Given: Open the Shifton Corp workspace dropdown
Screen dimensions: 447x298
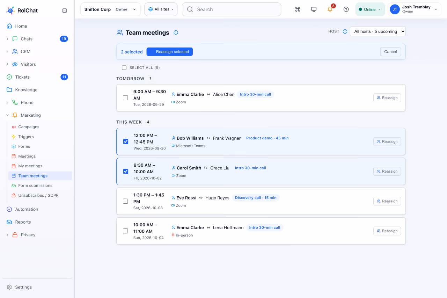Looking at the screenshot, I should (x=110, y=9).
